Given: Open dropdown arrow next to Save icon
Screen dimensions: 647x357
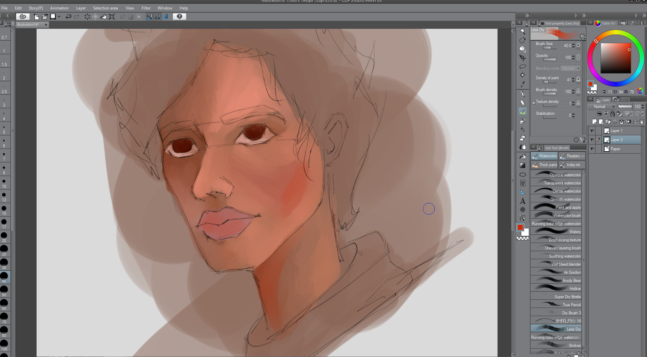Looking at the screenshot, I should pyautogui.click(x=59, y=17).
